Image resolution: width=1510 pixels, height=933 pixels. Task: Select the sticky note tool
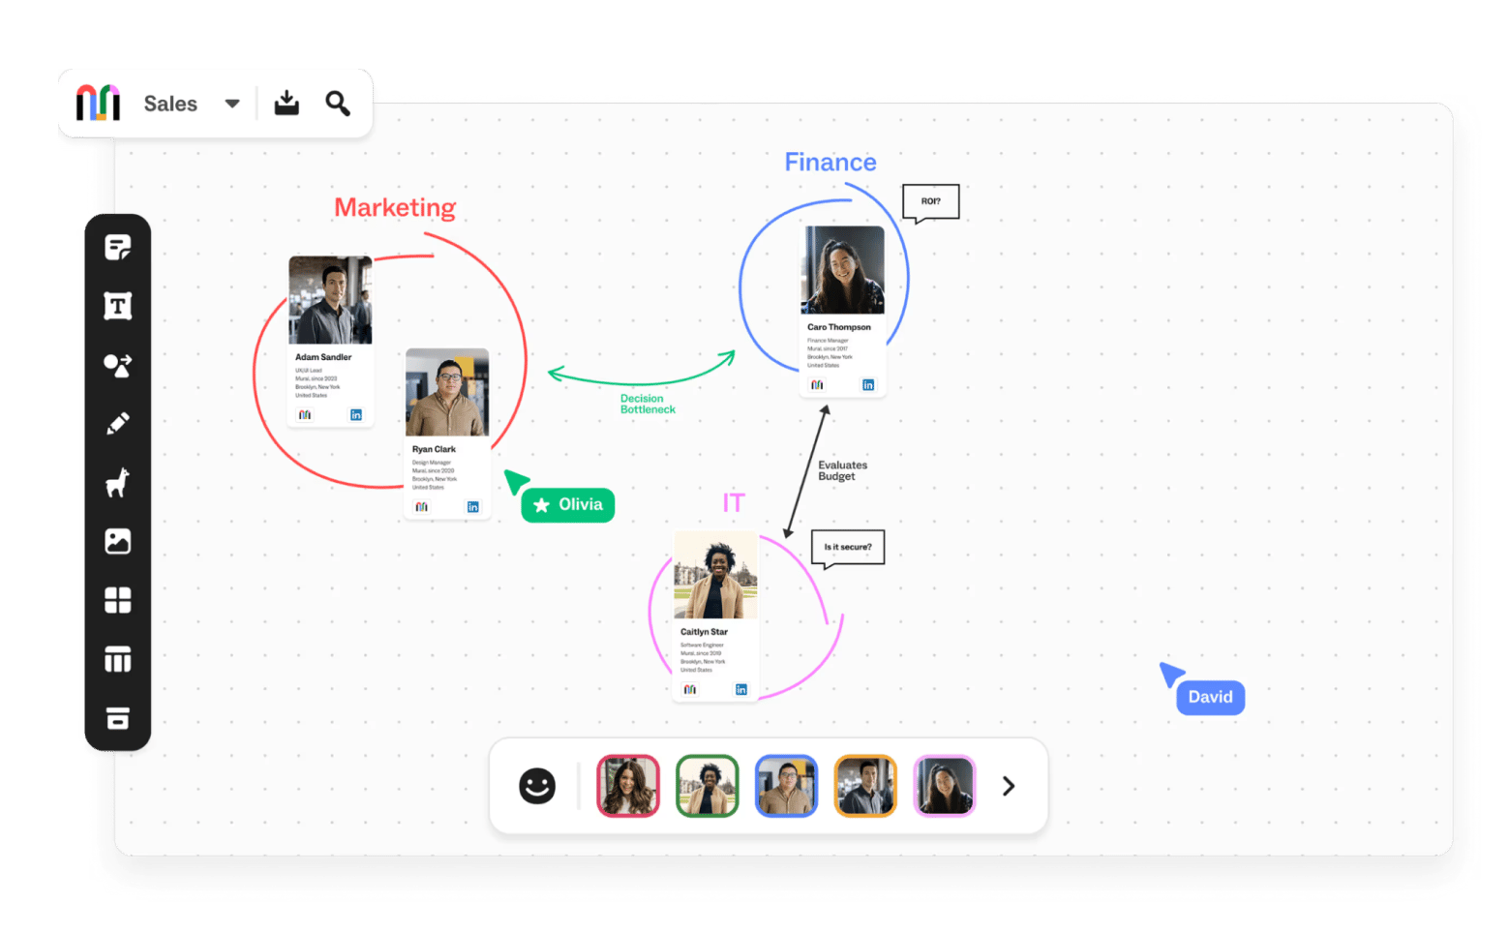click(117, 248)
